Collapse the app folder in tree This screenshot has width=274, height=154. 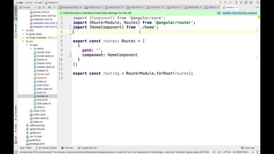[x=27, y=45]
